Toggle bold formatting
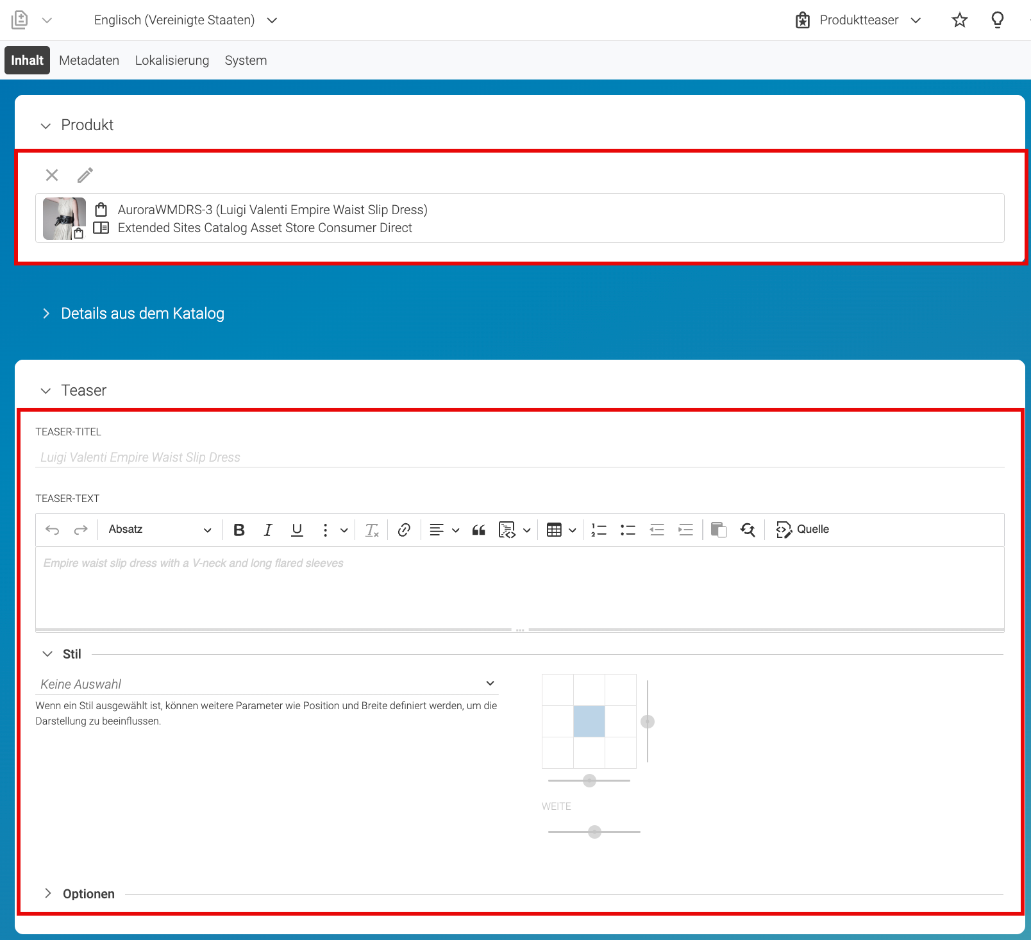The width and height of the screenshot is (1031, 940). click(x=239, y=530)
